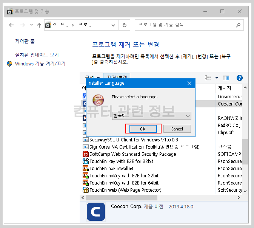Screen dimensions: 254x228
Task: Click the 코스콤 publisher cell
Action: [x=224, y=147]
